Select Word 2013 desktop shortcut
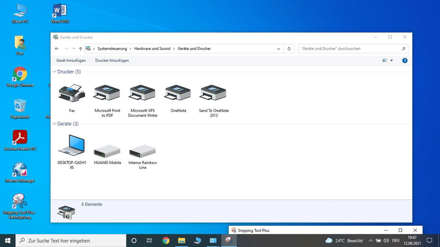 pos(60,13)
